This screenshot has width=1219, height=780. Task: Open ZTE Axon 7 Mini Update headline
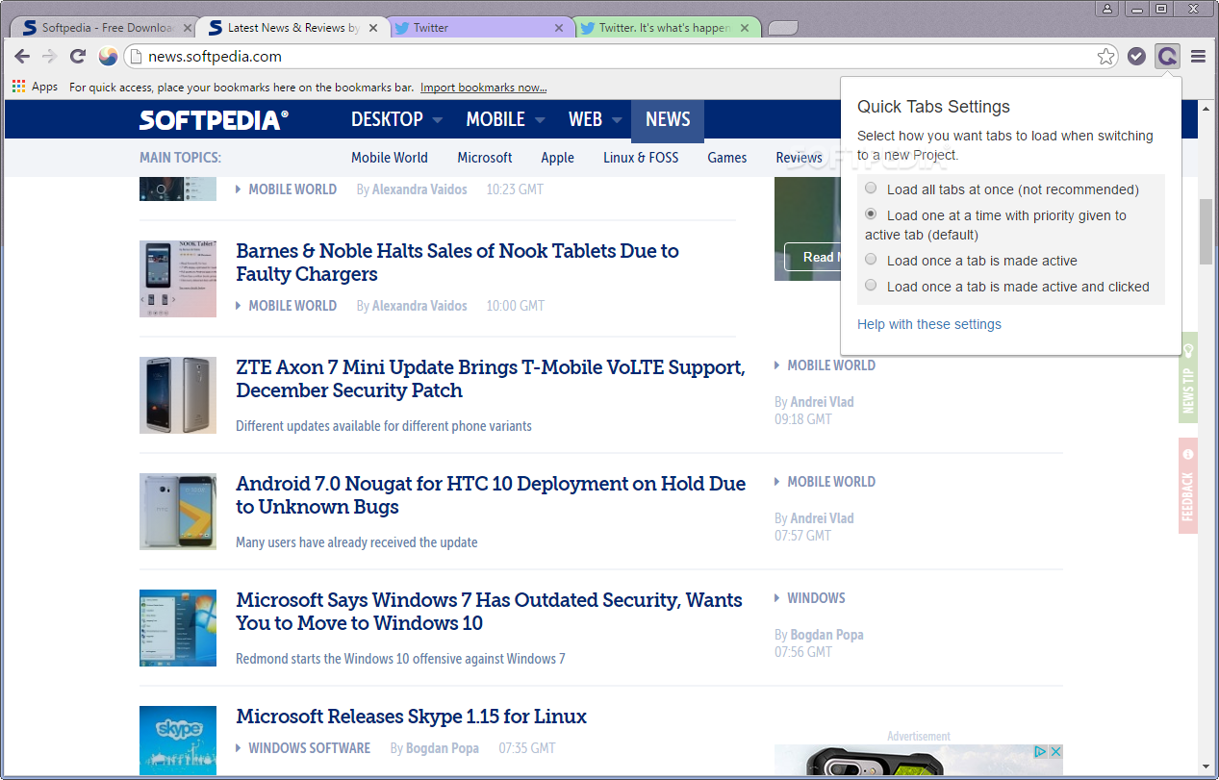tap(491, 379)
